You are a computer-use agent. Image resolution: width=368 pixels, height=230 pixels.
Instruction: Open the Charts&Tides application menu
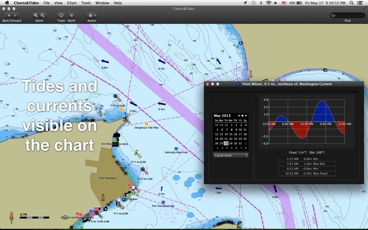coord(26,3)
